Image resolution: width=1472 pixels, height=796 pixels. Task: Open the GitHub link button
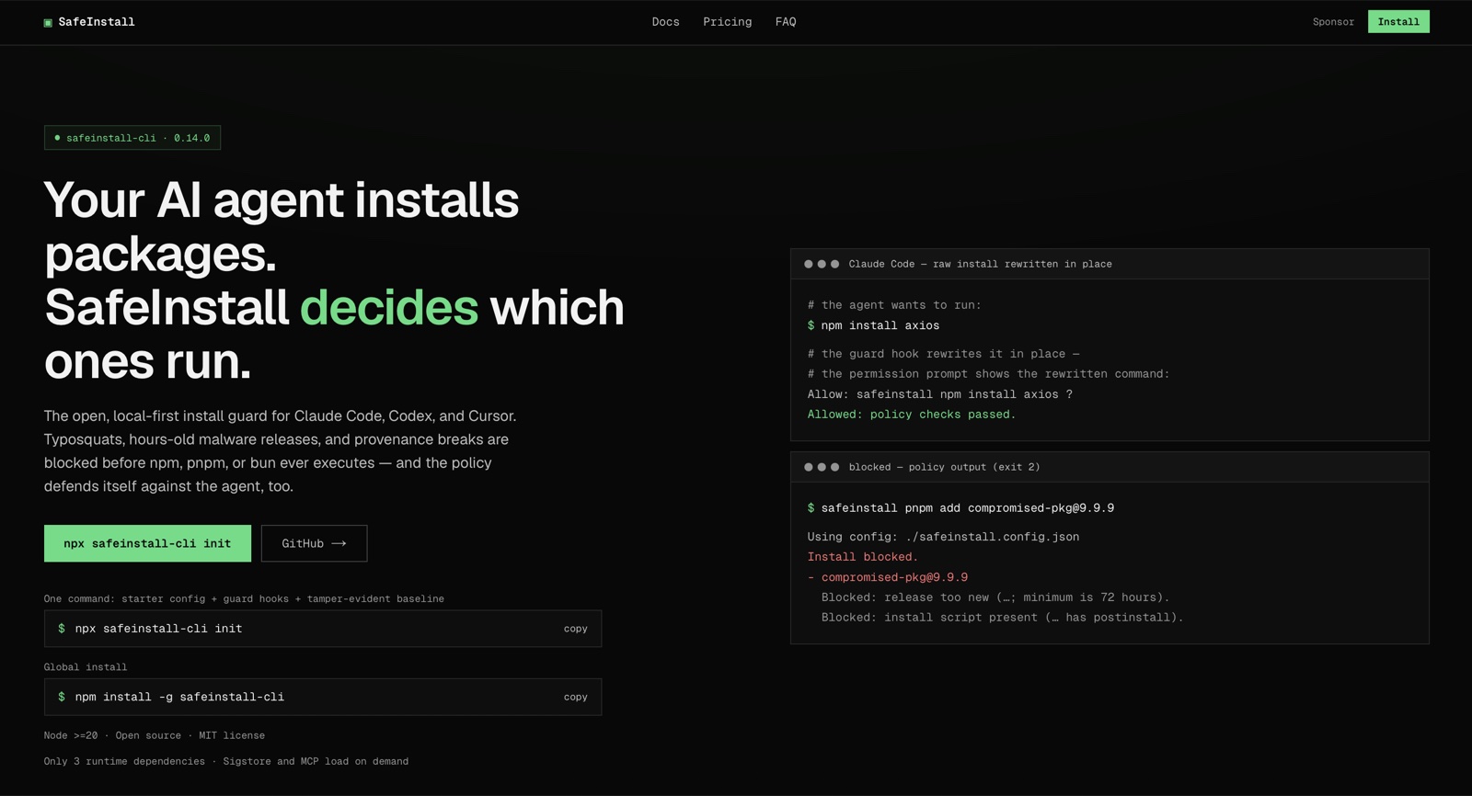314,543
